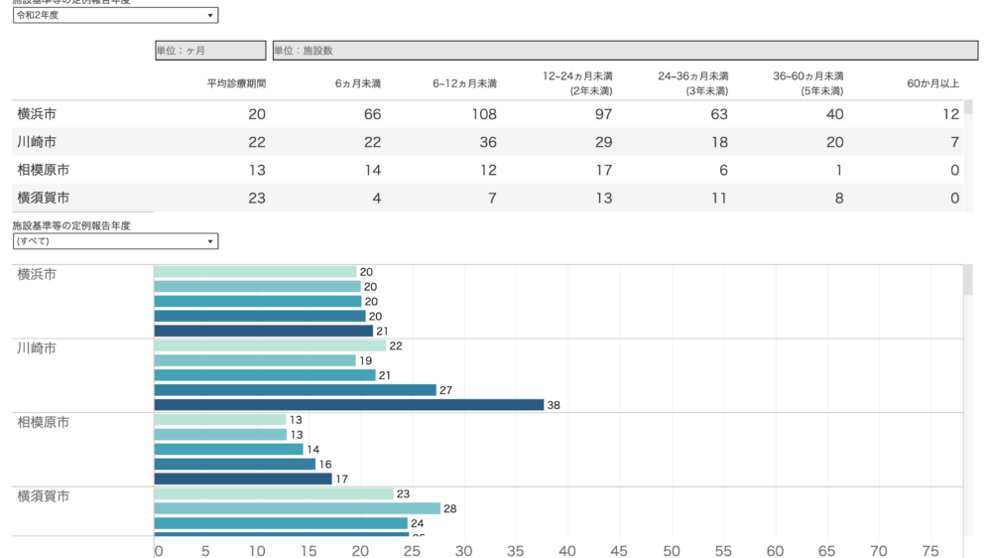Image resolution: width=992 pixels, height=558 pixels.
Task: Click the 平均診療期間 column header
Action: [x=236, y=84]
